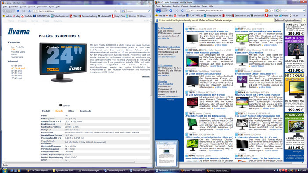Image resolution: width=308 pixels, height=173 pixels.
Task: Expand the hidden bookmarks chevron in the left window
Action: pyautogui.click(x=150, y=16)
